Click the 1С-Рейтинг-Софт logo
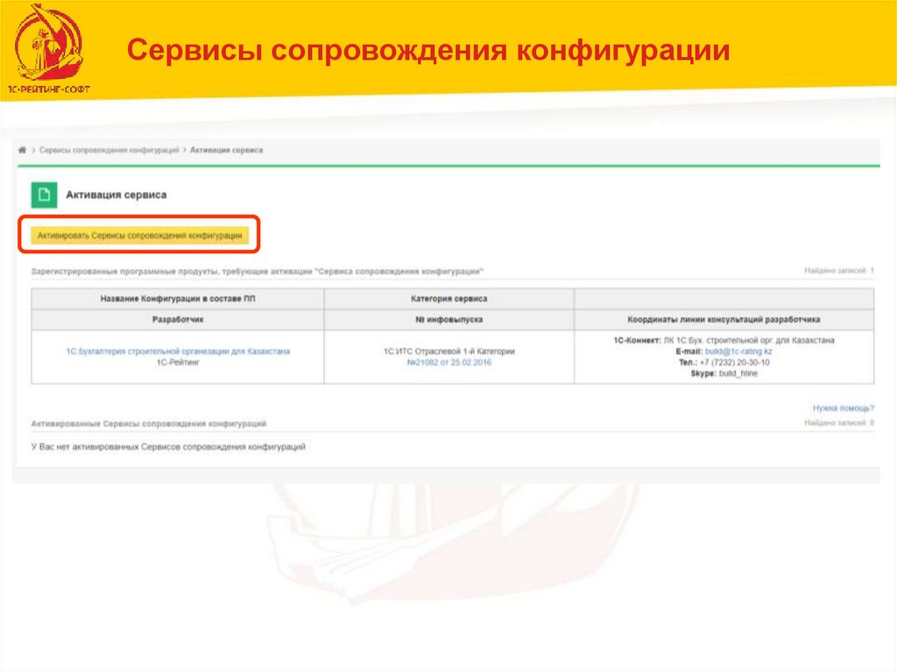 tap(49, 49)
